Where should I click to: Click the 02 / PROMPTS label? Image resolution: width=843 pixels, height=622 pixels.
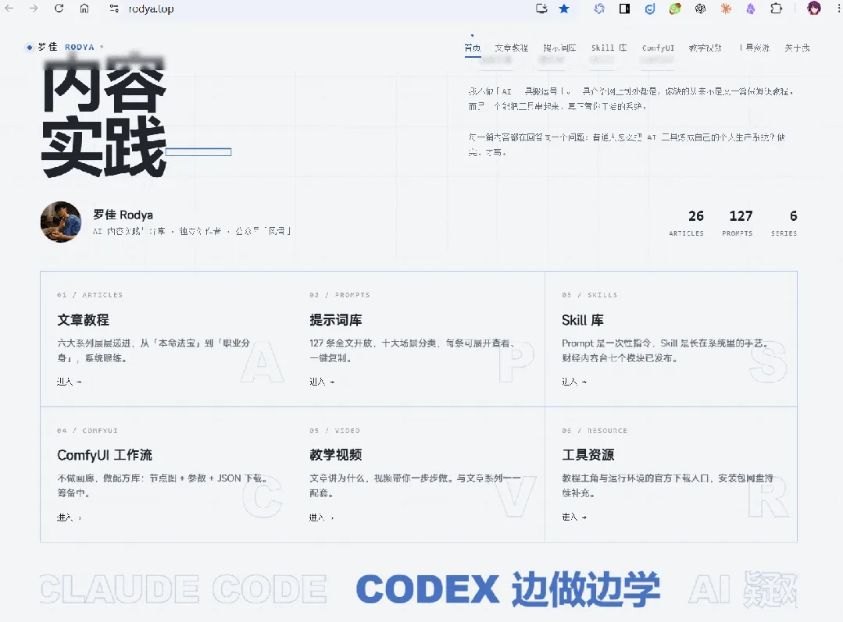coord(340,295)
